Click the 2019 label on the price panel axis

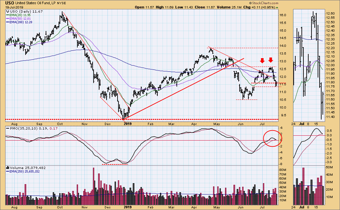[x=128, y=124]
